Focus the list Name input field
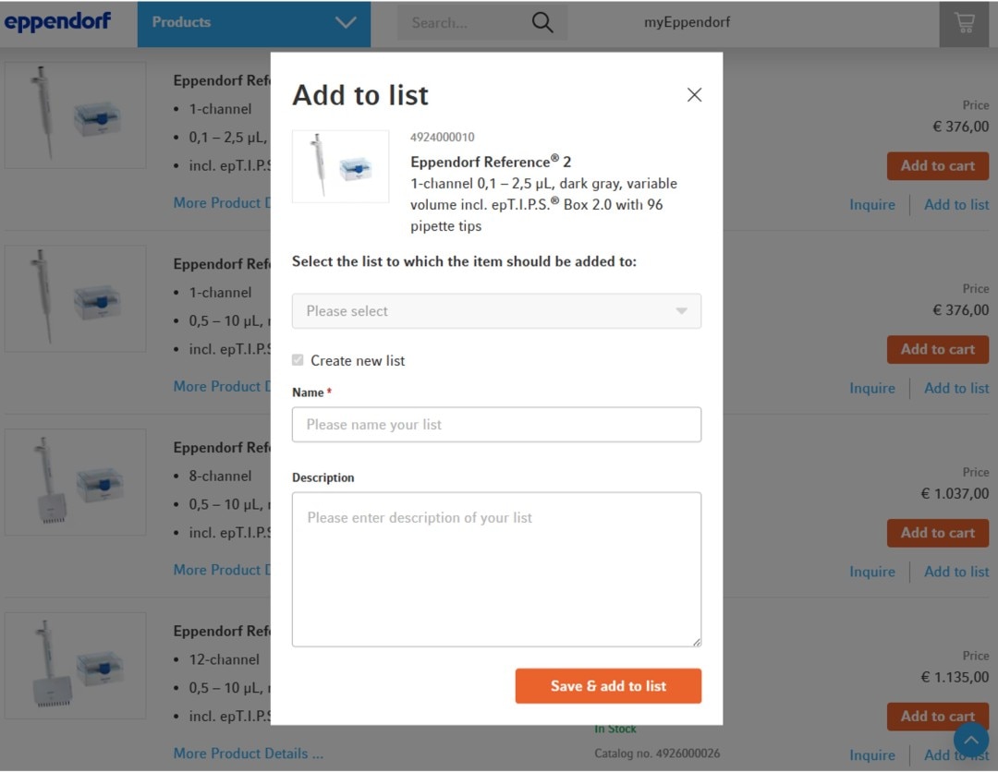998x772 pixels. (496, 425)
